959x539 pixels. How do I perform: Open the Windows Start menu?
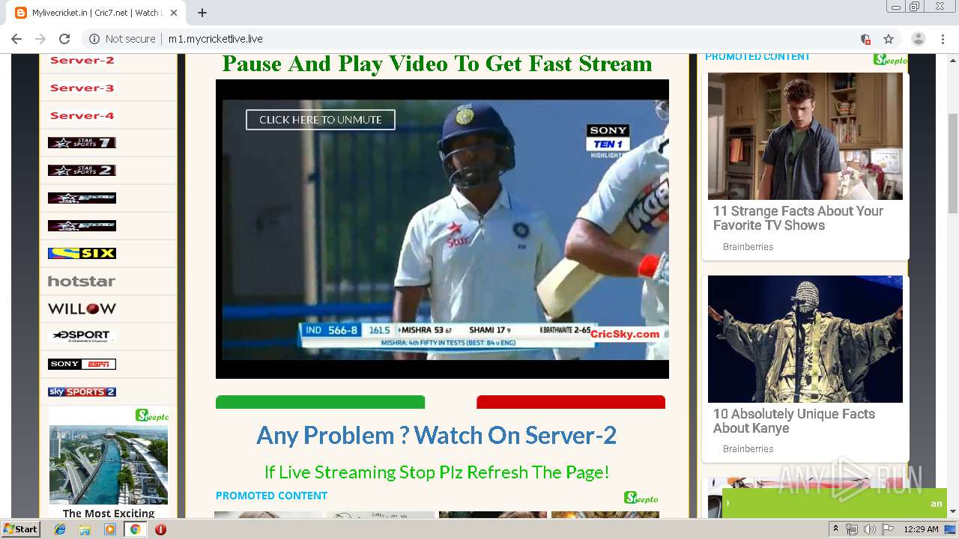20,529
